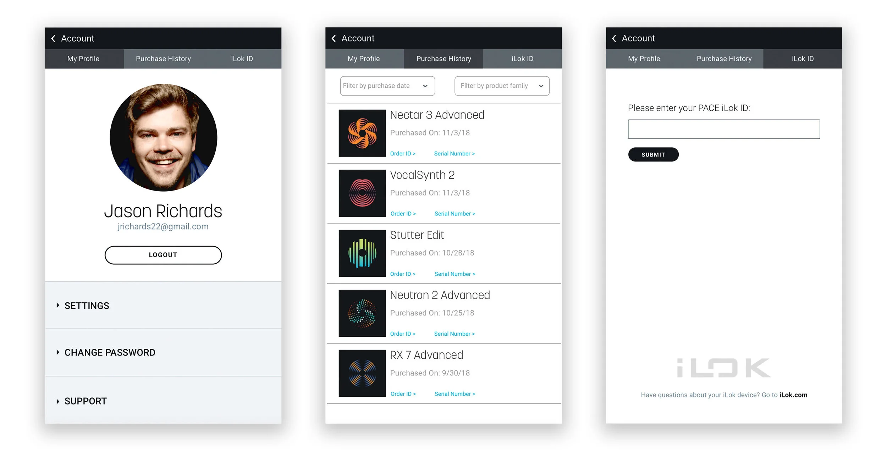This screenshot has height=451, width=887.
Task: Open the VocalSynth 2 product icon
Action: click(362, 193)
